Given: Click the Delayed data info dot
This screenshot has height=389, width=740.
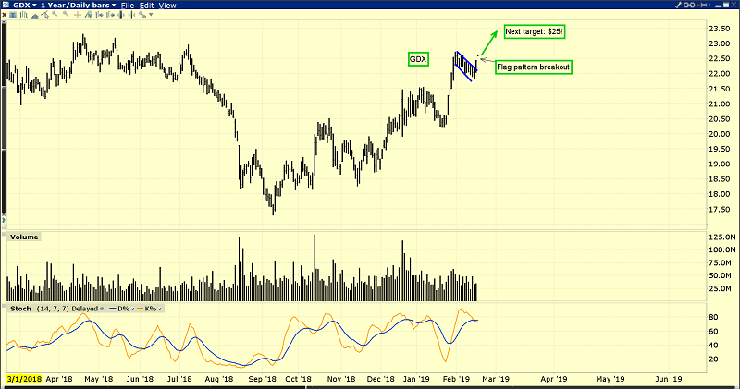Looking at the screenshot, I should [x=102, y=309].
